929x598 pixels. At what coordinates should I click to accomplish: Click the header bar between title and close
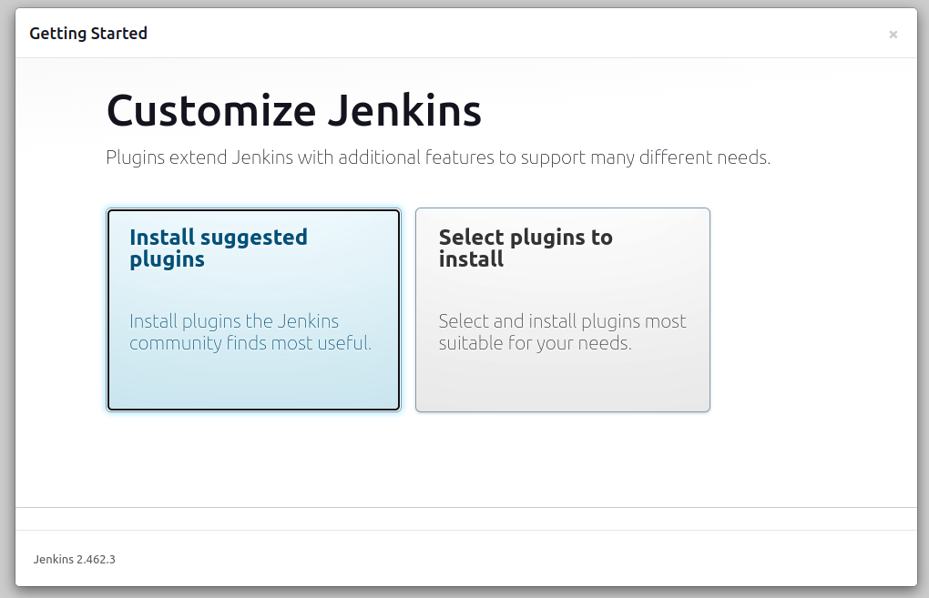click(510, 34)
